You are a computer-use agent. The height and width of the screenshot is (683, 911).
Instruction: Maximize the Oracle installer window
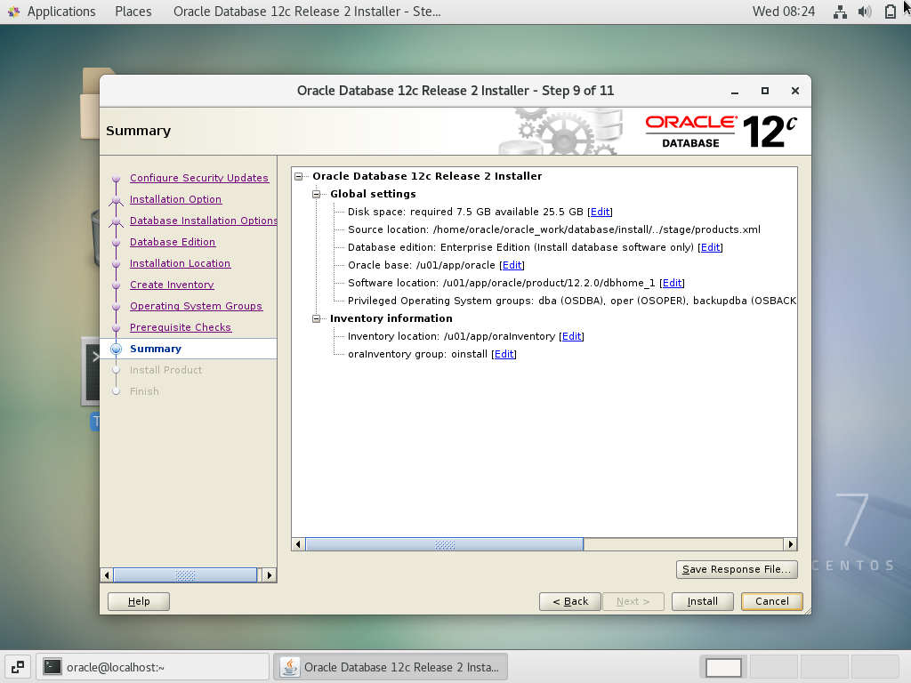pos(765,92)
